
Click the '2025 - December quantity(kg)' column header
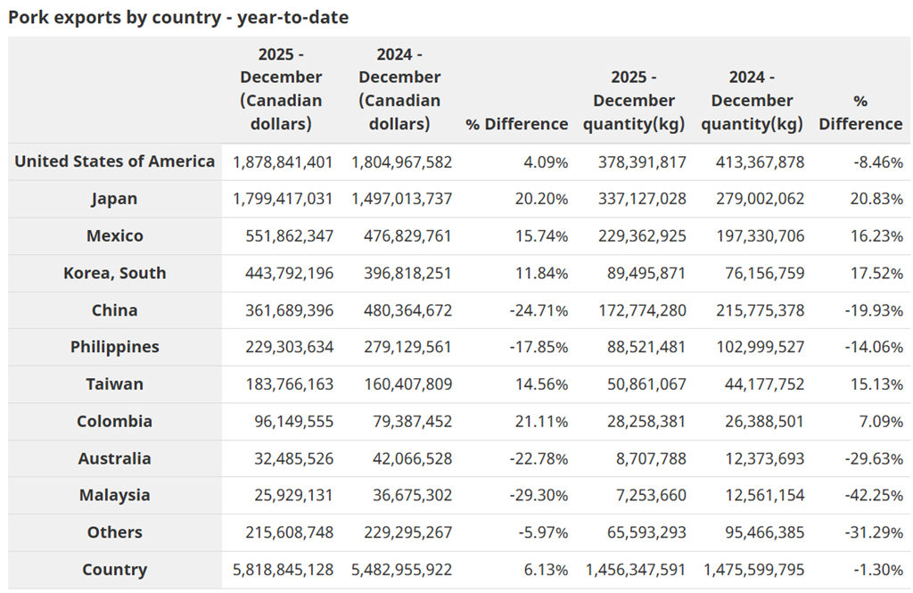coord(634,101)
